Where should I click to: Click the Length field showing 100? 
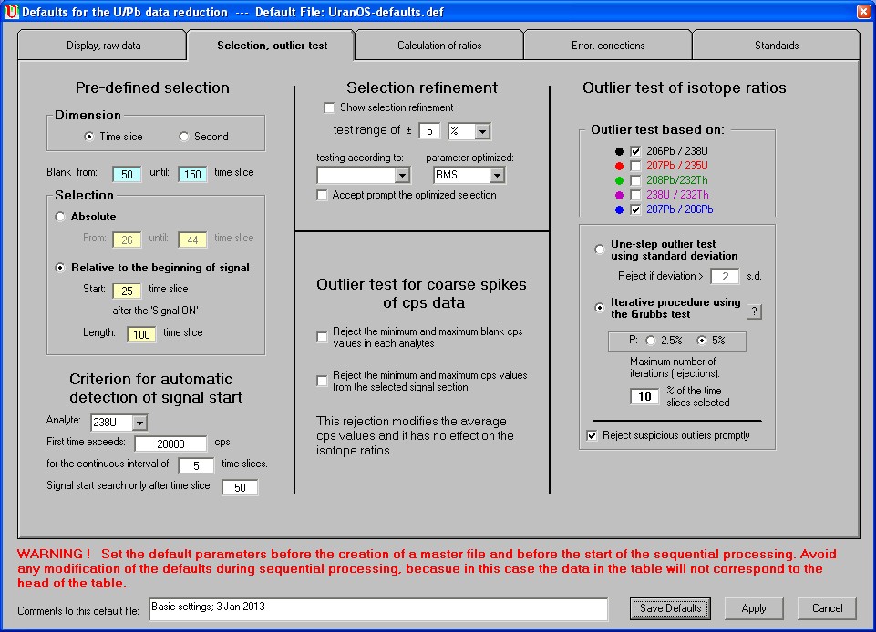pos(140,334)
